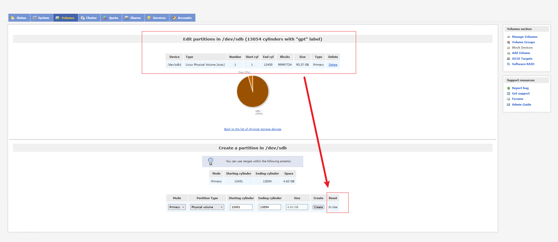Open the Block Devices link
Viewport: 558px width, 242px height.
[x=522, y=48]
